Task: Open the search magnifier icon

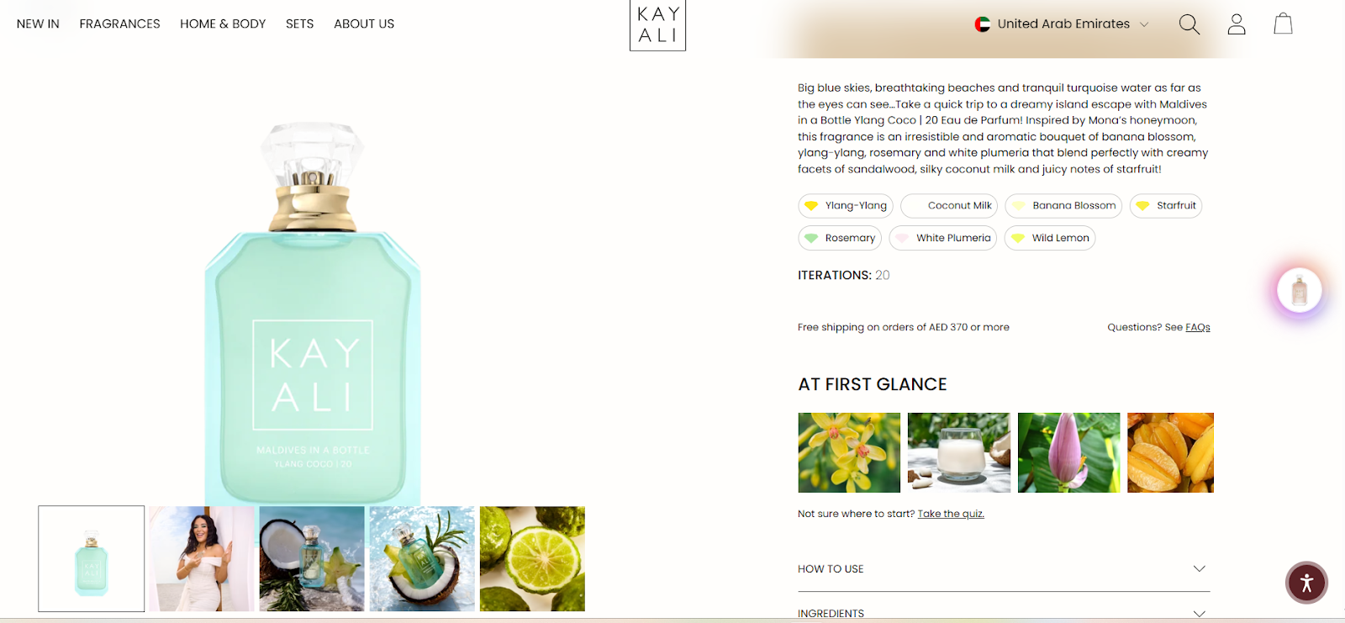Action: (1189, 24)
